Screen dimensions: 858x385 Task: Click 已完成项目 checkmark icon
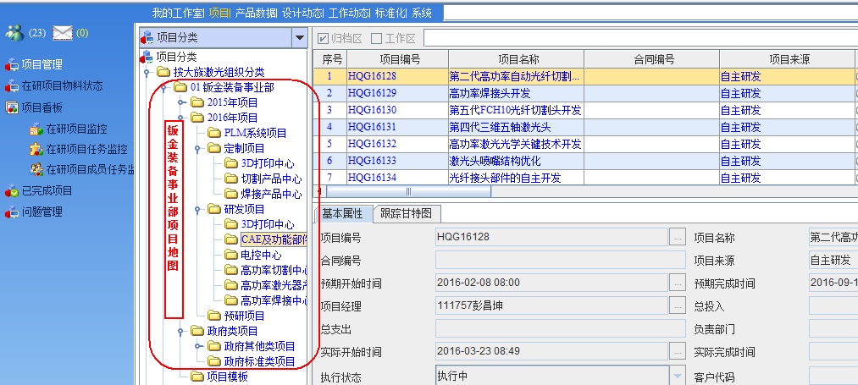(x=12, y=191)
